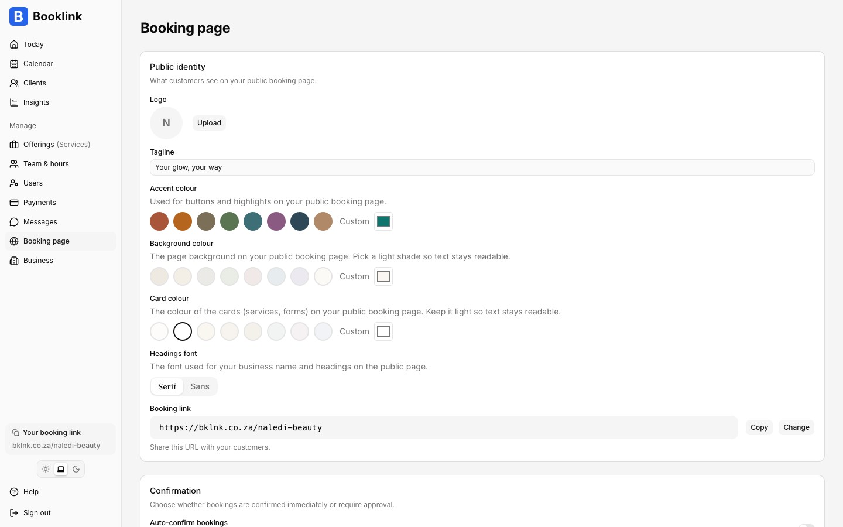Select the last card colour swatch
The image size is (843, 527).
pos(323,331)
